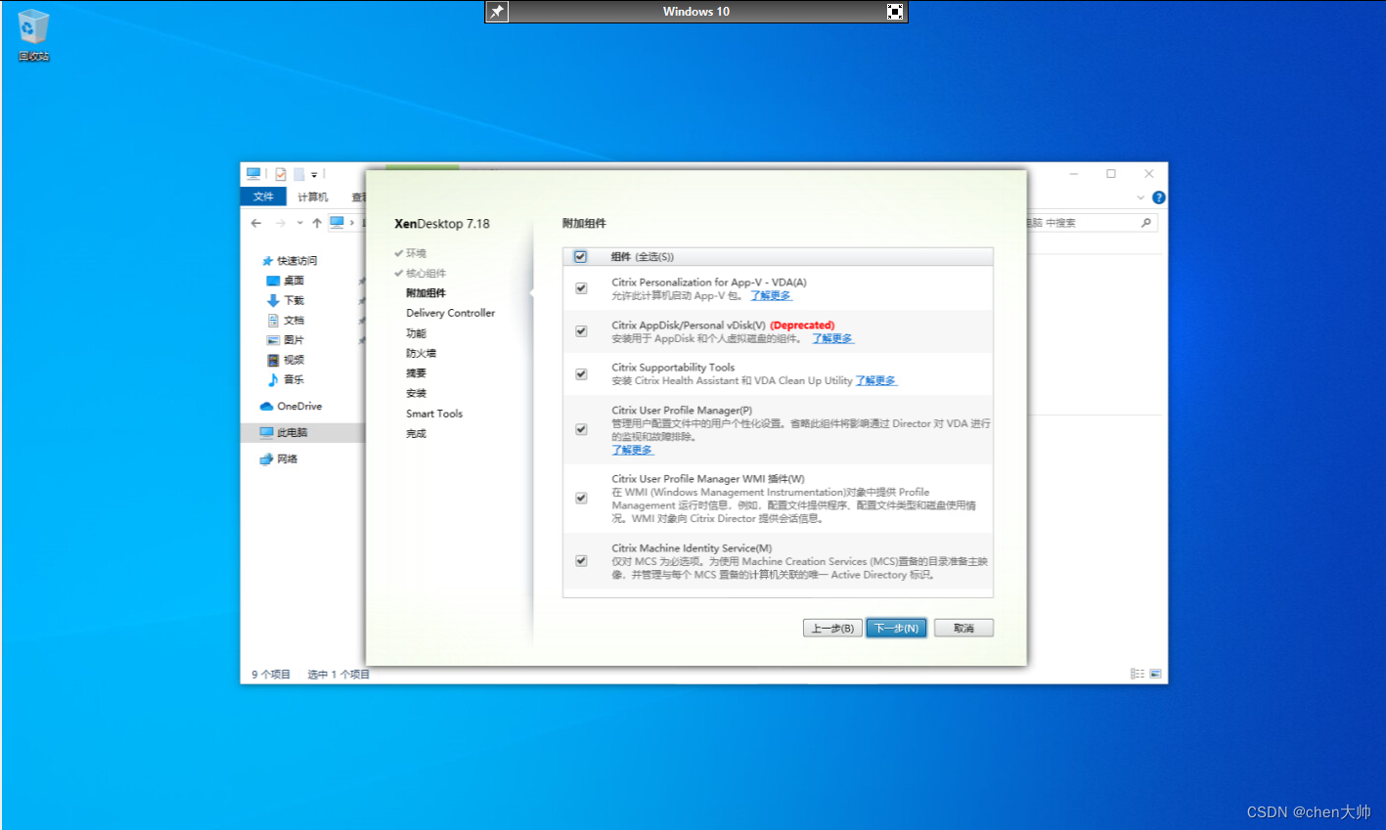Open 桌面 folder in Explorer sidebar
1386x830 pixels.
point(286,281)
